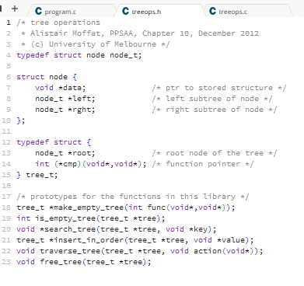Click 'node_t *rght;' member declaration
The image size is (304, 286).
pos(65,110)
